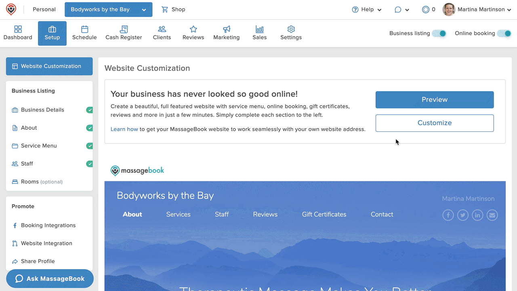Viewport: 517px width, 291px height.
Task: Open the Sales reports
Action: tap(260, 33)
